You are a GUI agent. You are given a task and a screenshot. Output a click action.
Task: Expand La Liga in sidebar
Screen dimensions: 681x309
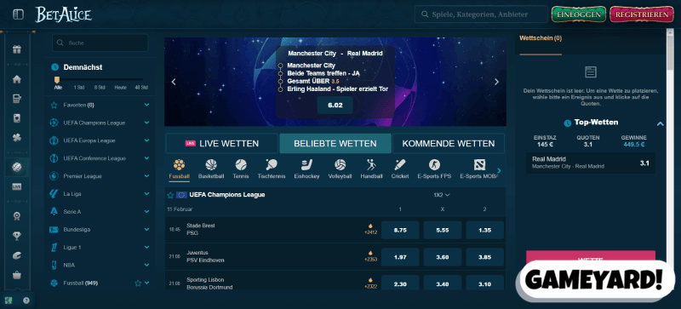(146, 194)
